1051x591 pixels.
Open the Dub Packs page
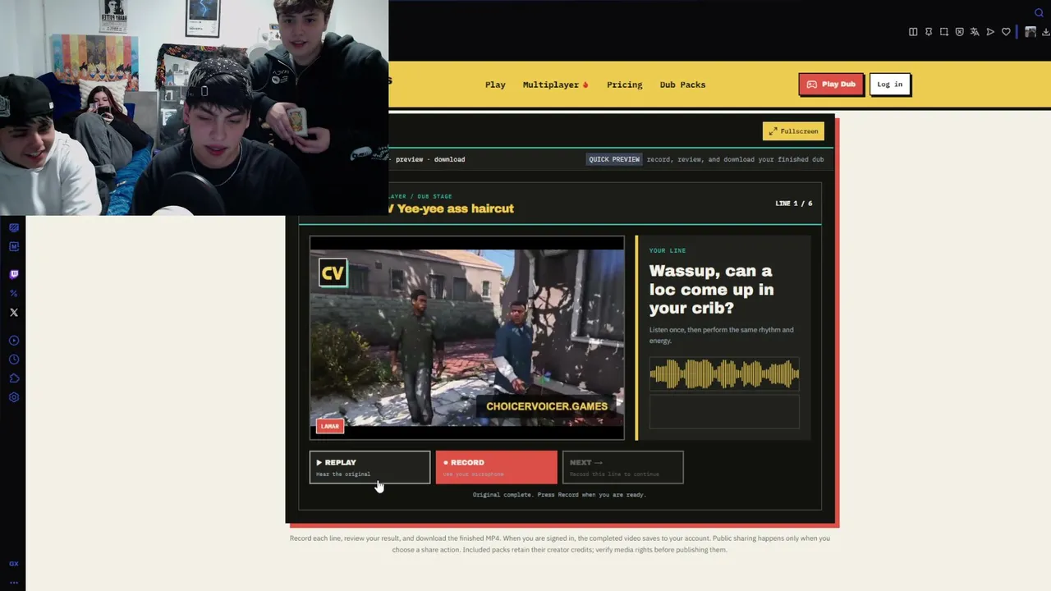point(682,85)
